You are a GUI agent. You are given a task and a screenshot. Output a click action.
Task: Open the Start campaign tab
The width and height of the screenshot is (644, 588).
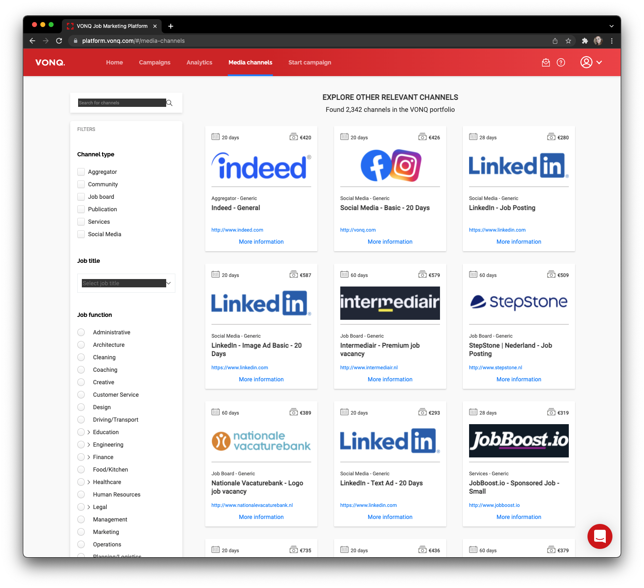(x=310, y=62)
